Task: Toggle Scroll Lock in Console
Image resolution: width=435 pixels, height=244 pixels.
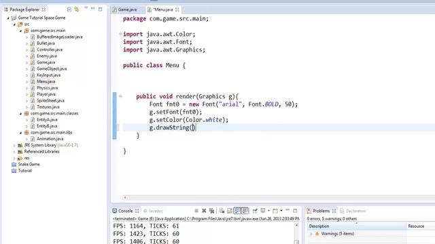Action: point(230,211)
